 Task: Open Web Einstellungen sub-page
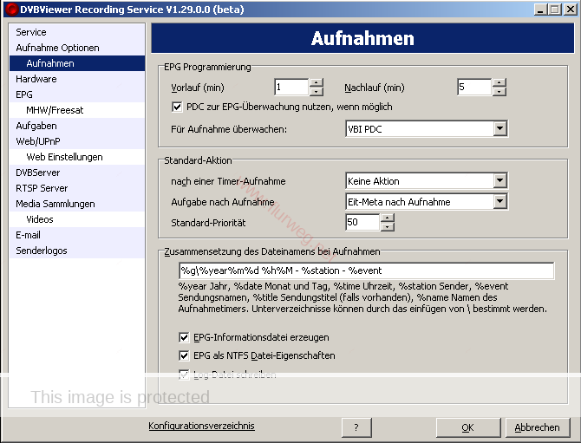(77, 157)
